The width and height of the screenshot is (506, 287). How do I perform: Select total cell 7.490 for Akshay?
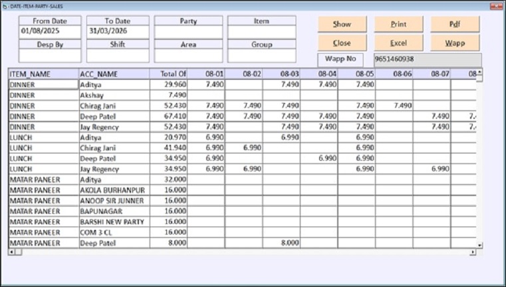[x=168, y=96]
